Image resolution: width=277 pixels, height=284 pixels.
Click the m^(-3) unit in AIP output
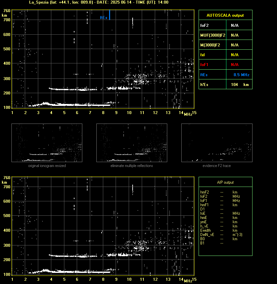click(x=237, y=235)
